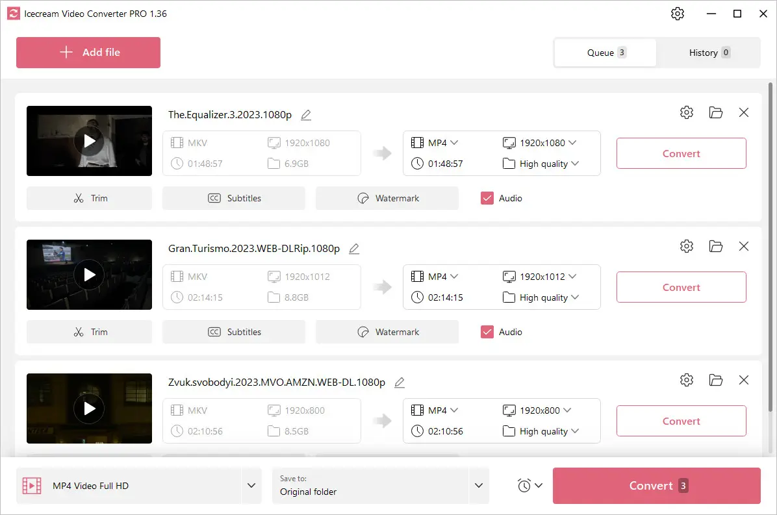Open Trim for Gran.Turismo
777x515 pixels.
[89, 332]
